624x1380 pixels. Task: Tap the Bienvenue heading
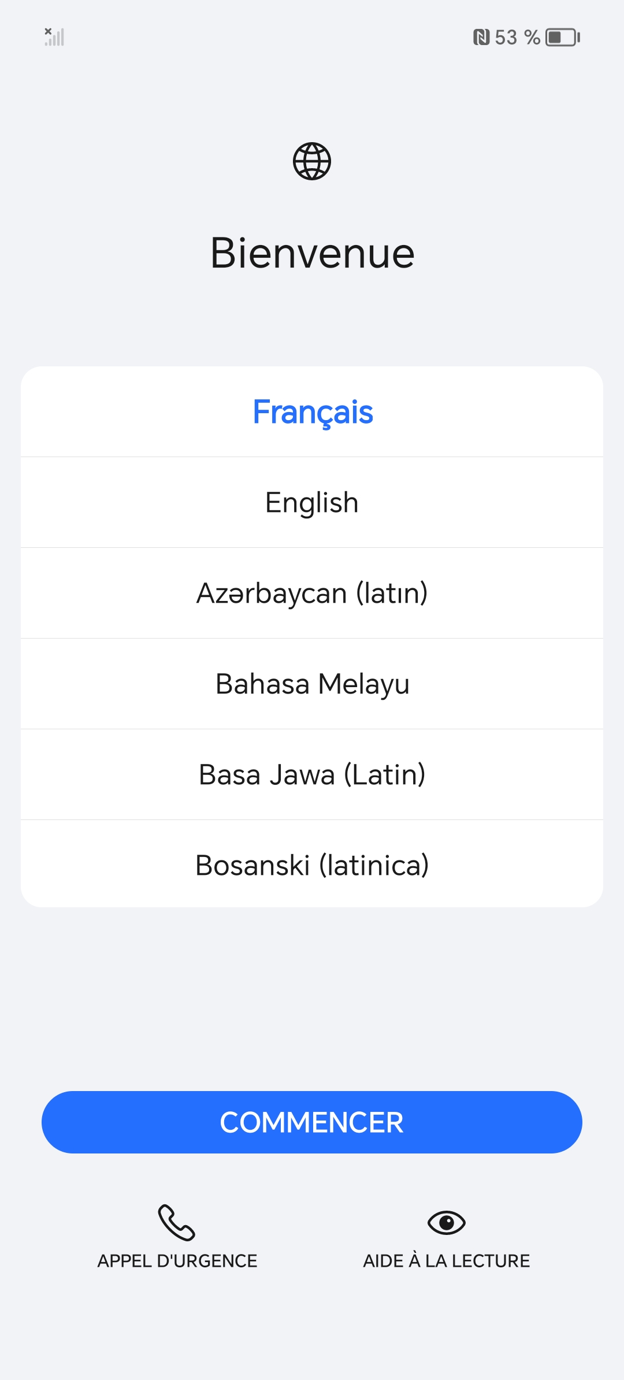coord(312,253)
